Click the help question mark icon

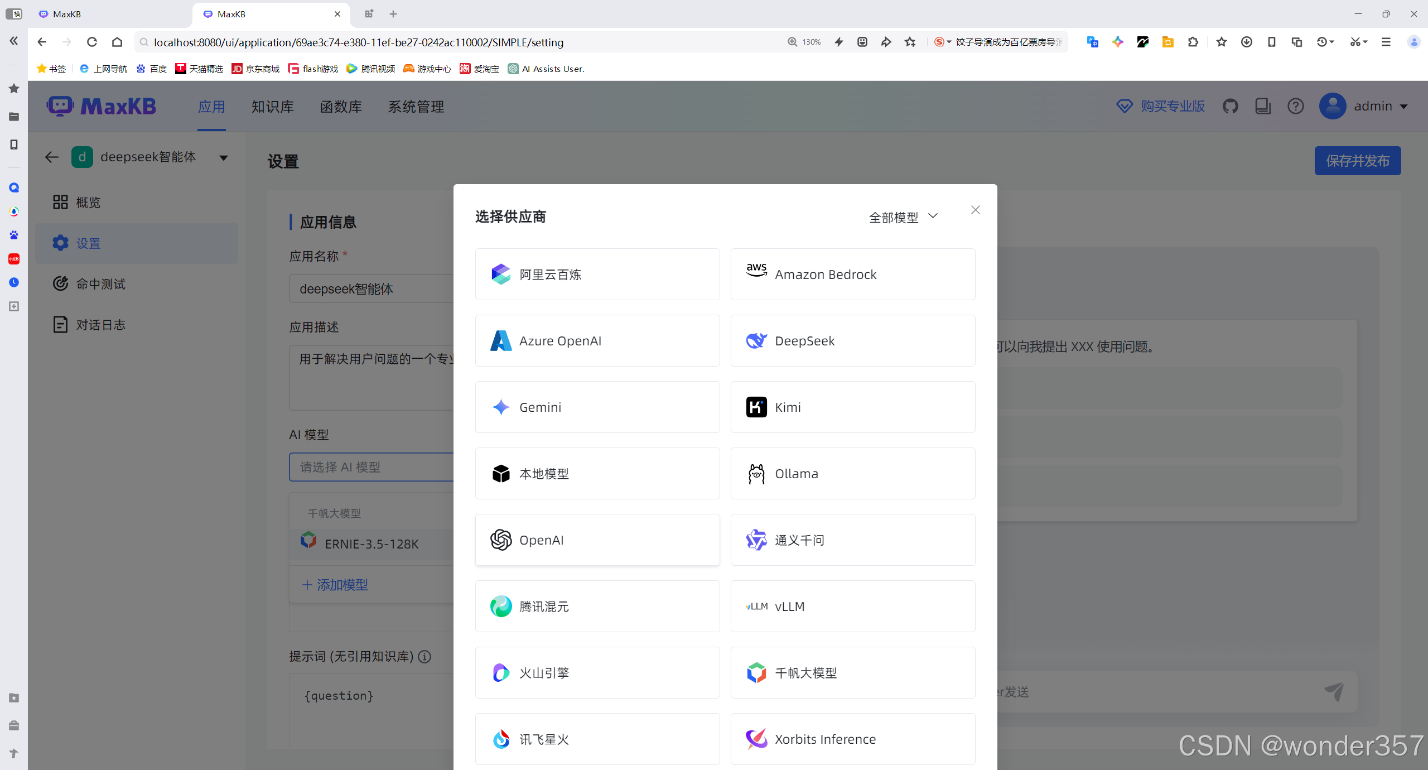pos(1295,106)
